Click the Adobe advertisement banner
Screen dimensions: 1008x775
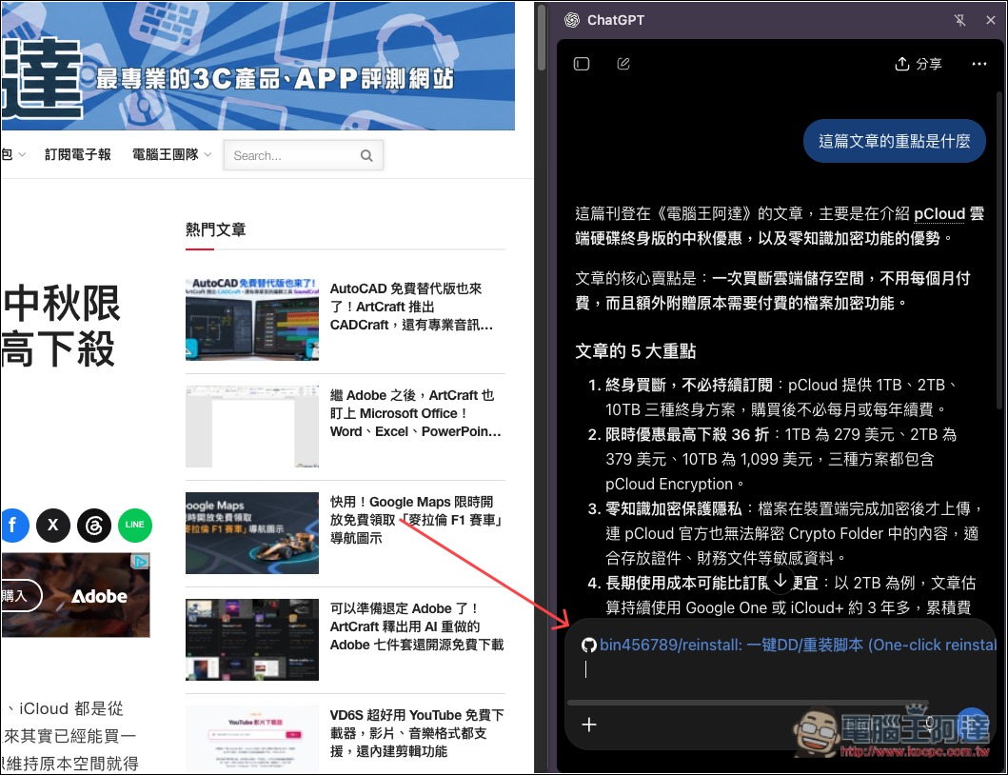[x=75, y=596]
